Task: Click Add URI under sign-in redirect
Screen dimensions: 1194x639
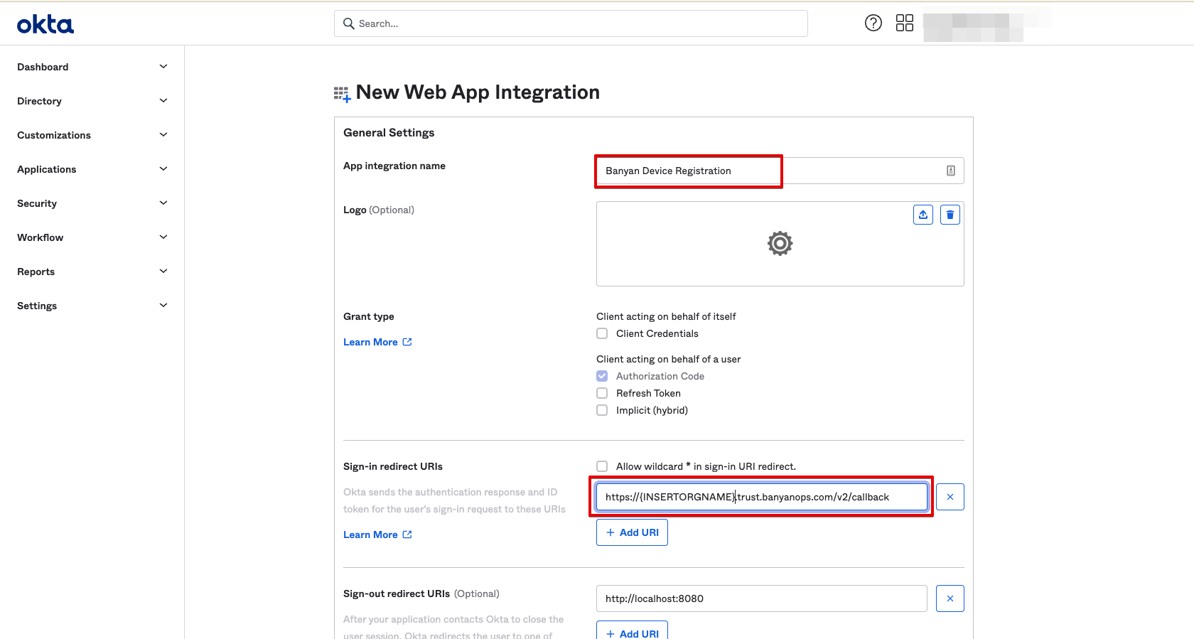Action: 632,532
